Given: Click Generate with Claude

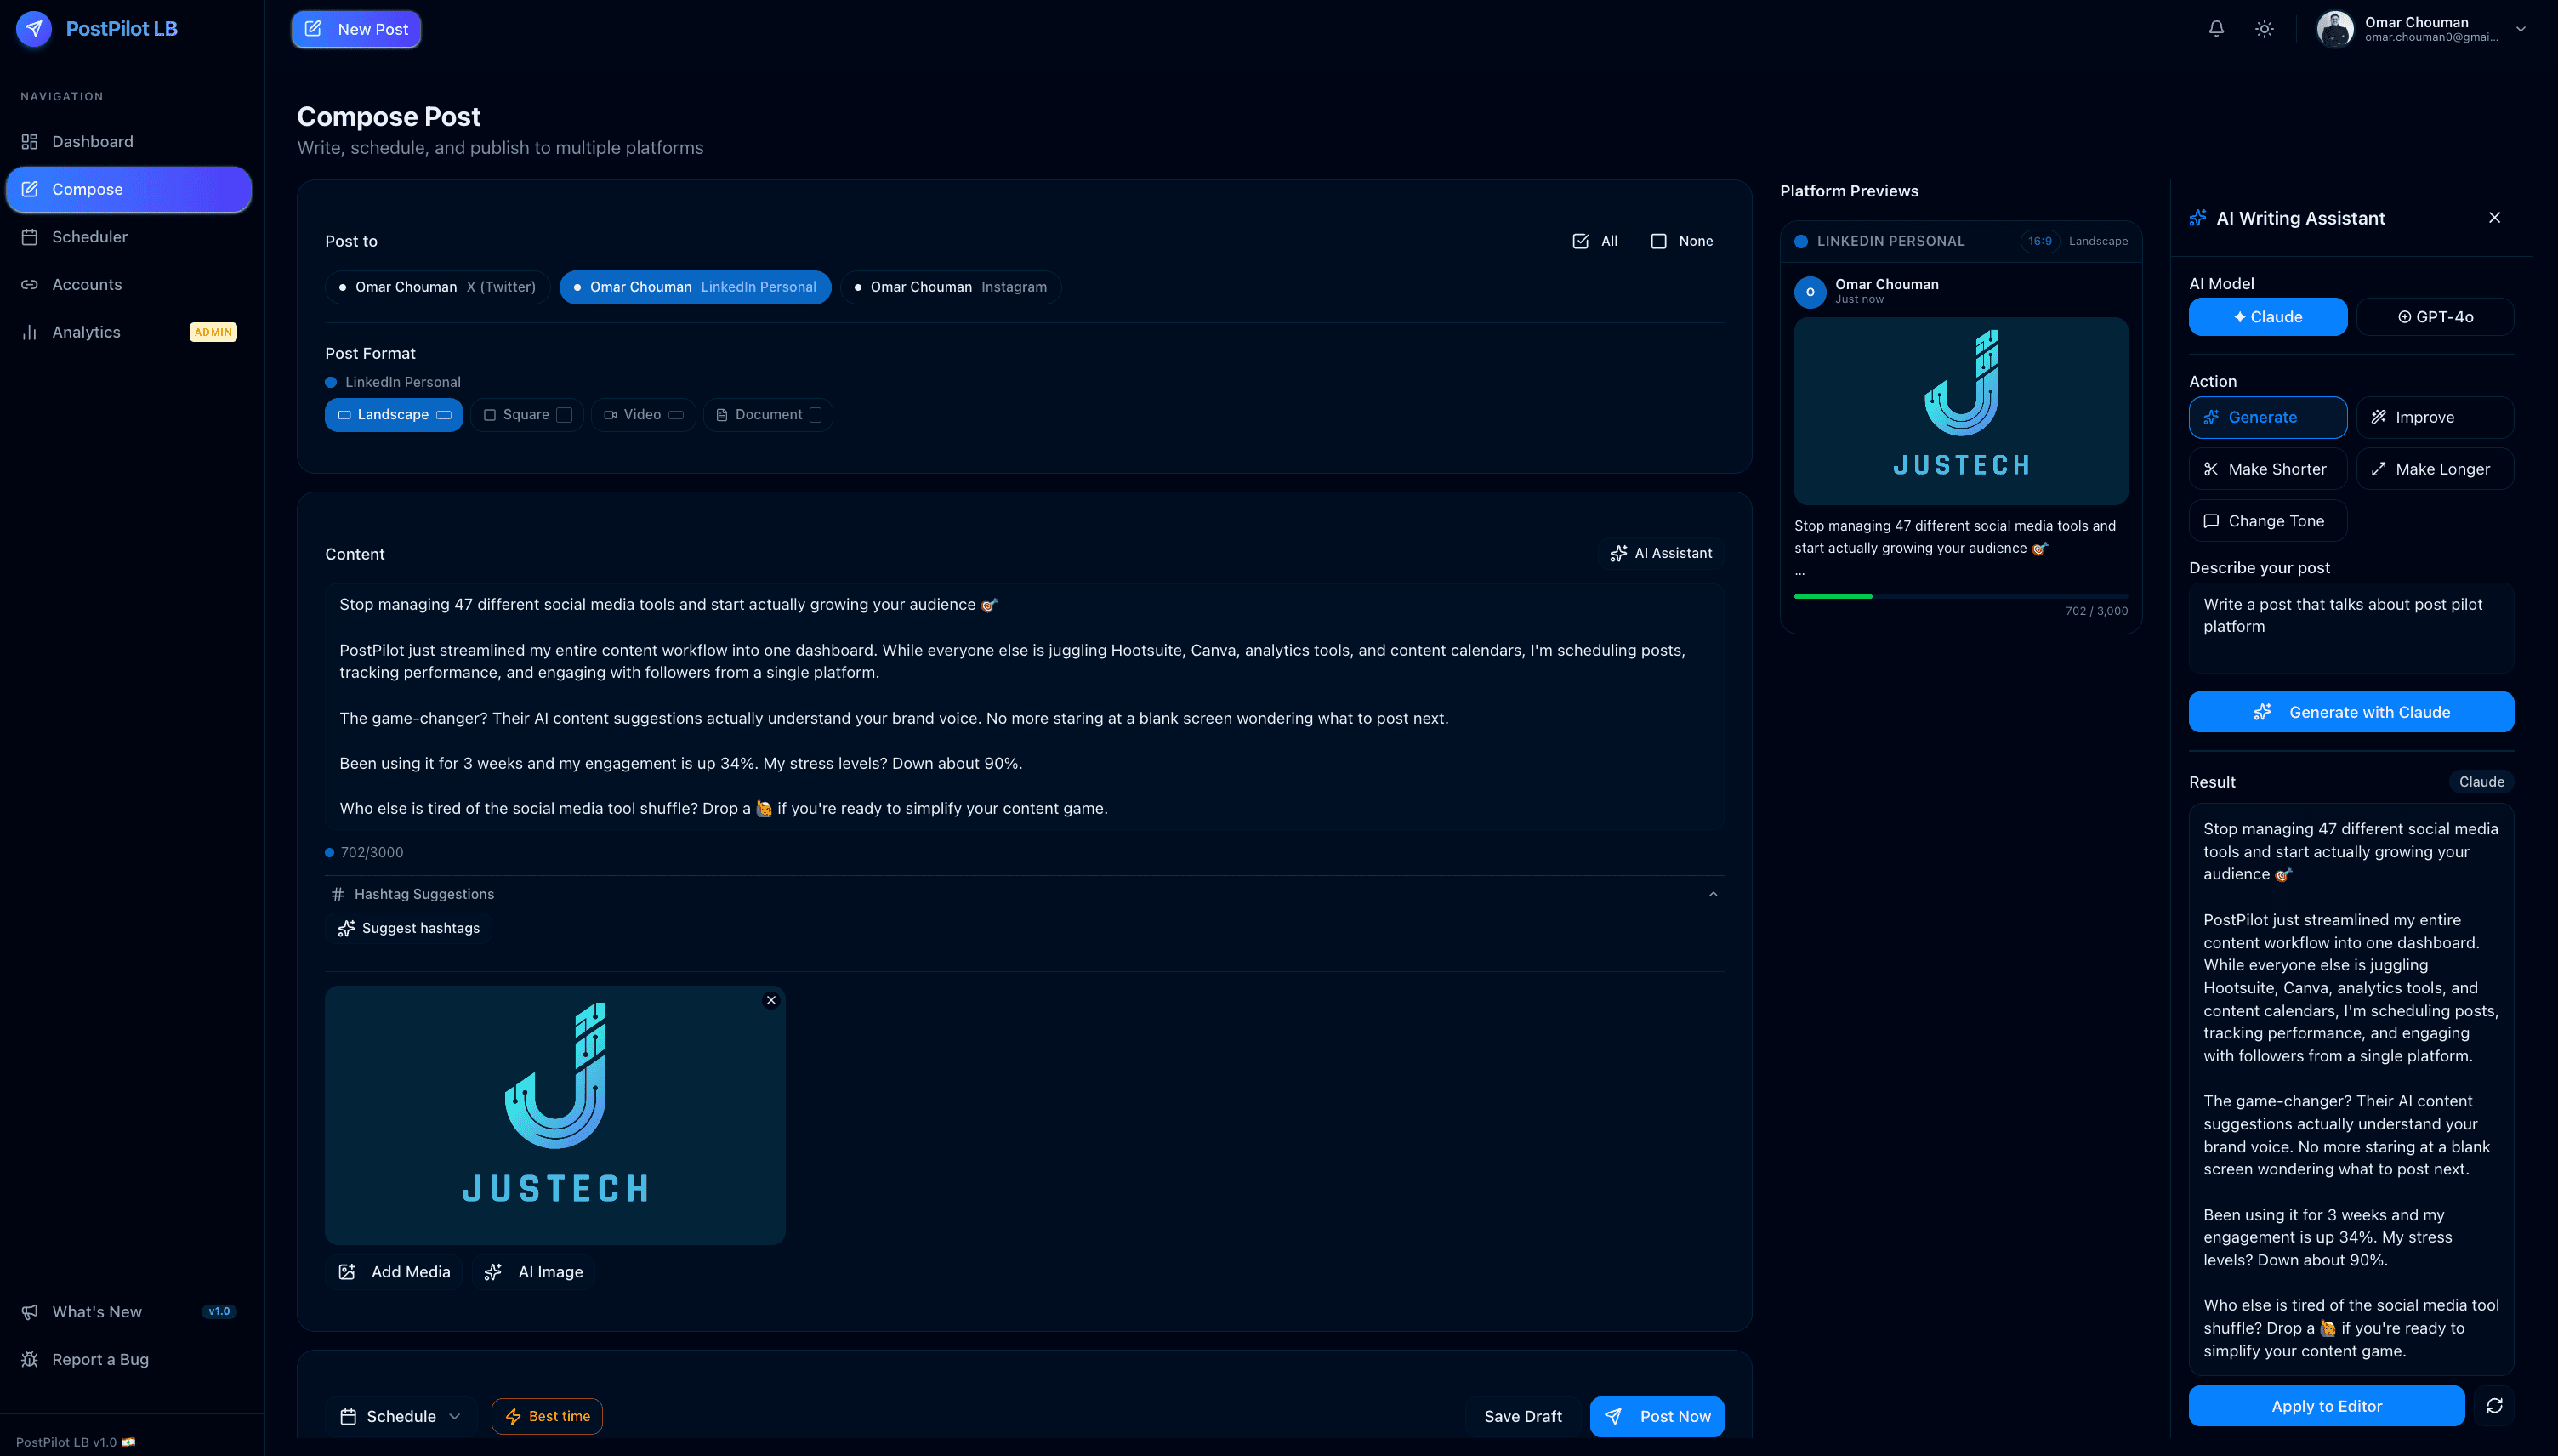Looking at the screenshot, I should pyautogui.click(x=2351, y=712).
